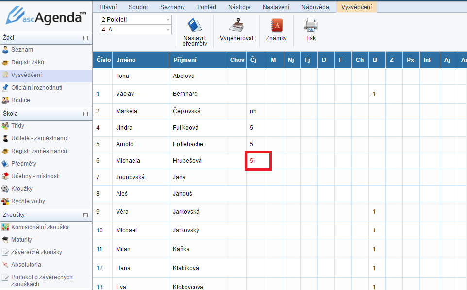Image resolution: width=467 pixels, height=290 pixels.
Task: Open the Nápověda menu
Action: [315, 7]
